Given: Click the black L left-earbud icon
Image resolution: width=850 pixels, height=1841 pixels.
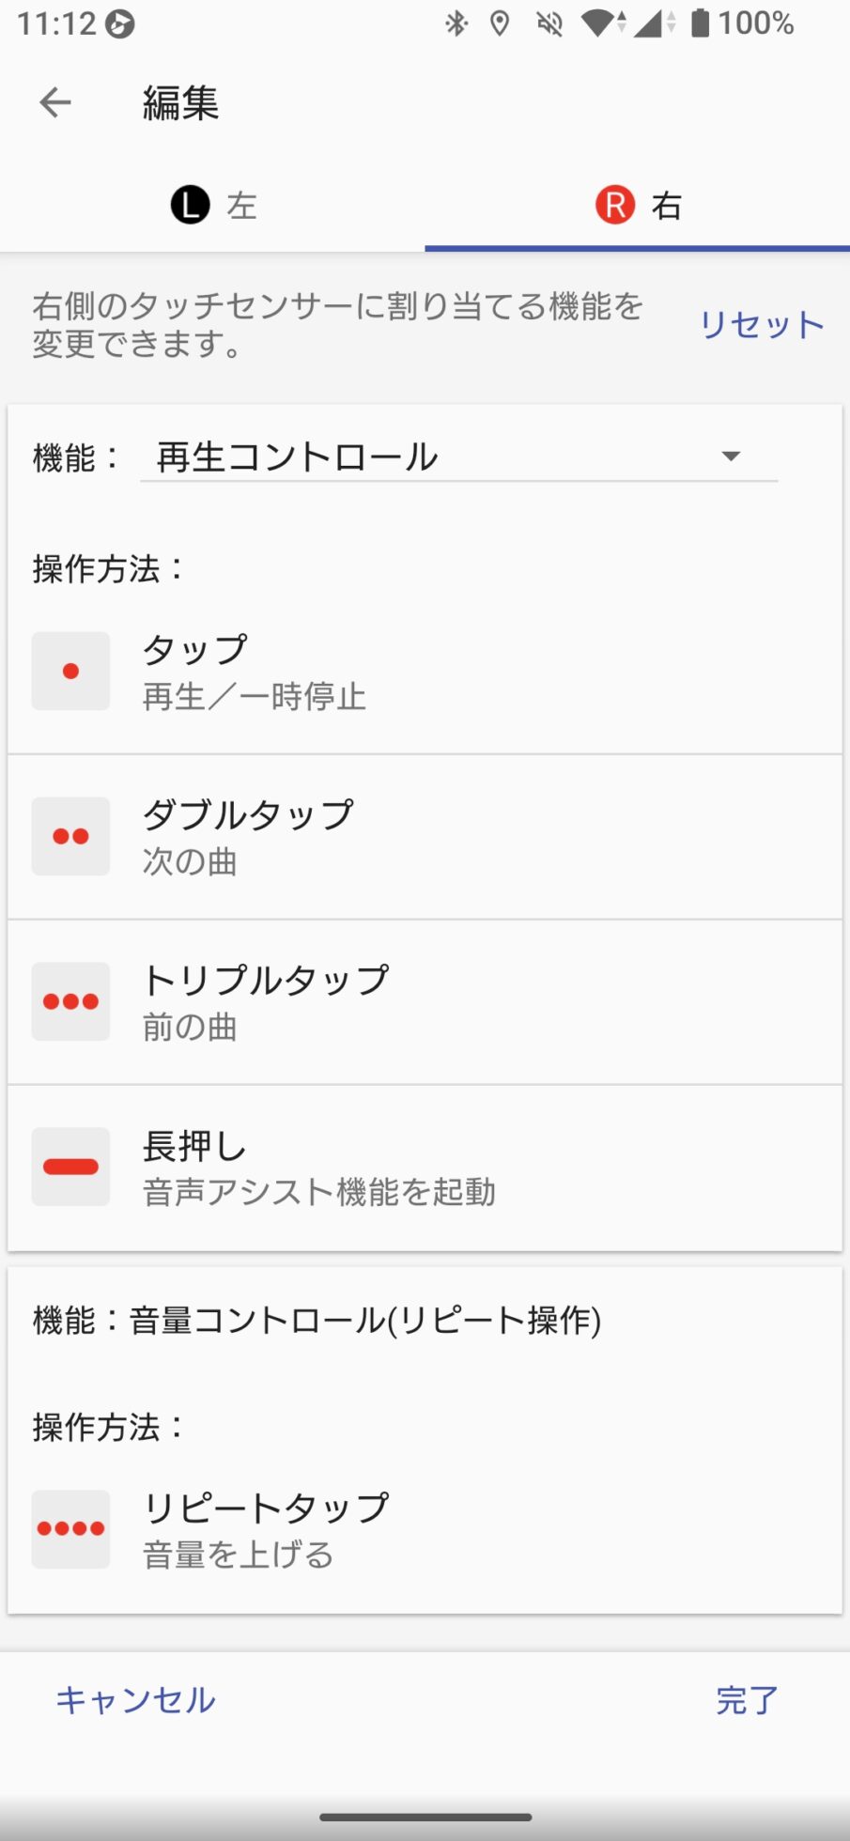Looking at the screenshot, I should pyautogui.click(x=190, y=205).
